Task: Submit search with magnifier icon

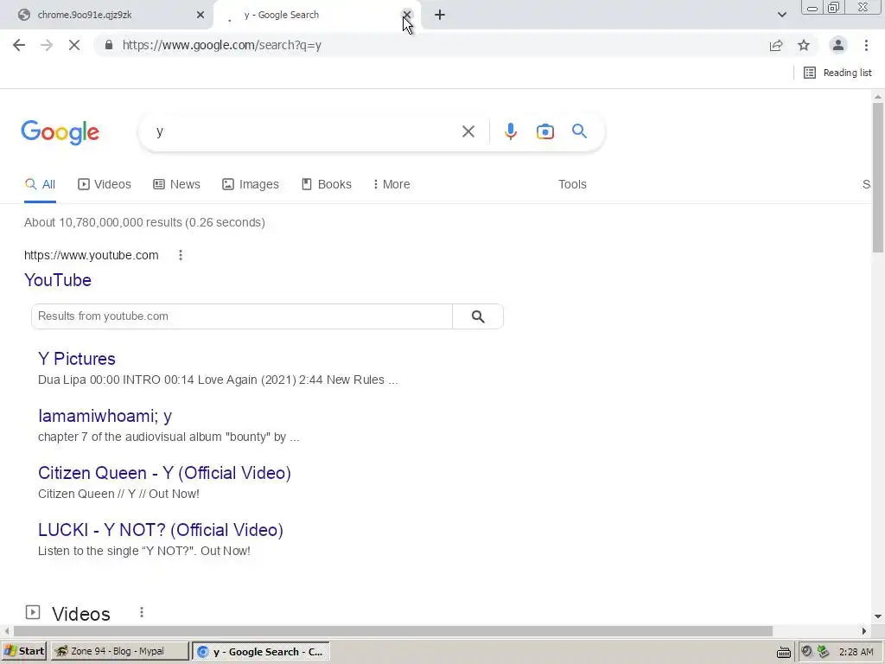Action: pyautogui.click(x=579, y=131)
